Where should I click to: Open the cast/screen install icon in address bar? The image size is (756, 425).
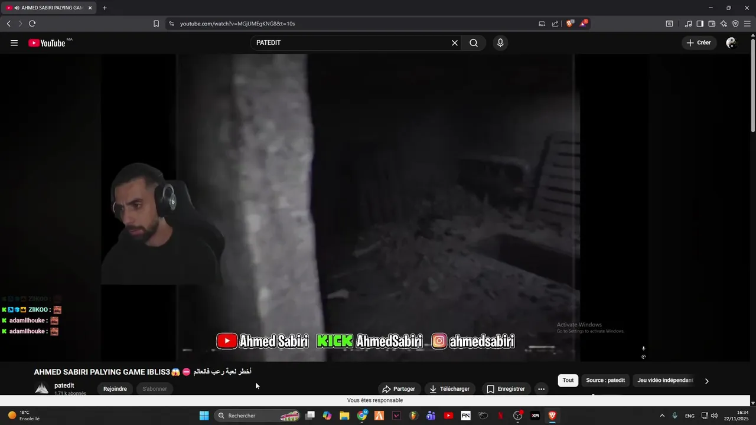[542, 24]
